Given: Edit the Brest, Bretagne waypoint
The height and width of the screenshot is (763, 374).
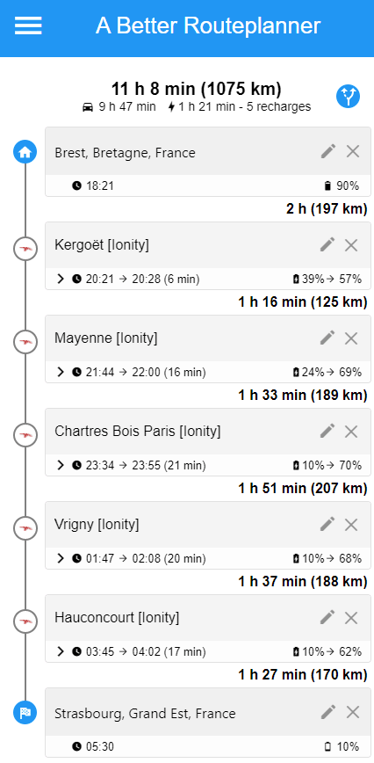Looking at the screenshot, I should 328,152.
